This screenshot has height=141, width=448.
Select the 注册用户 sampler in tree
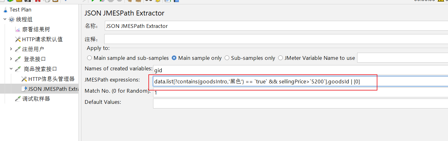pos(33,49)
